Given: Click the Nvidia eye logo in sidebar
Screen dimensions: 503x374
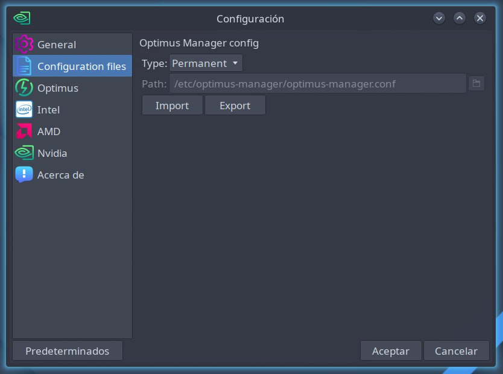Looking at the screenshot, I should 24,153.
